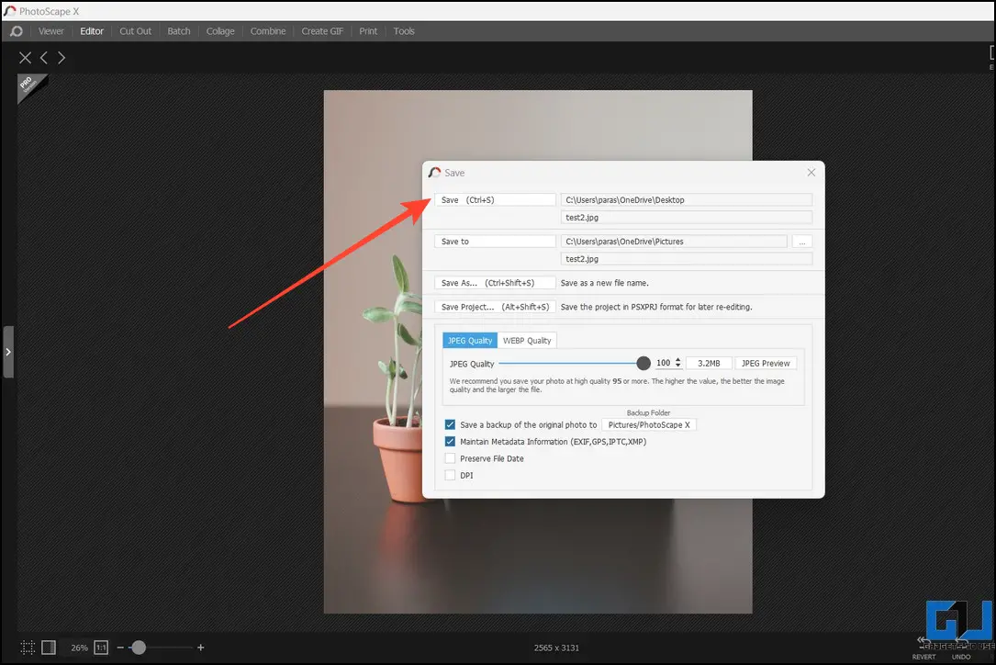Screen dimensions: 996x665
Task: Increase JPEG quality with stepper up arrow
Action: pos(677,360)
